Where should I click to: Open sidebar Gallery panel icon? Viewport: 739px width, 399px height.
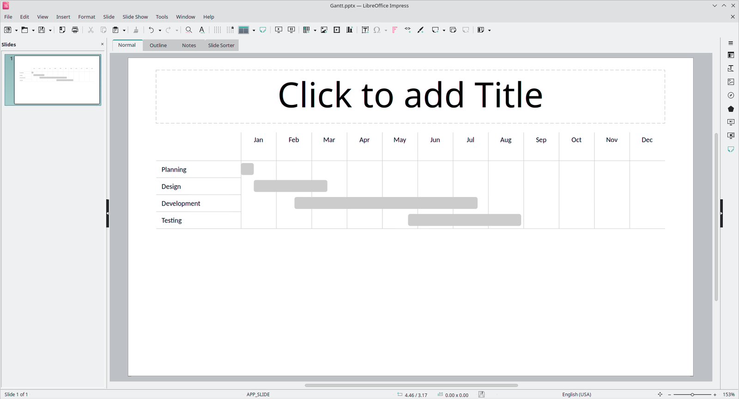pyautogui.click(x=731, y=82)
